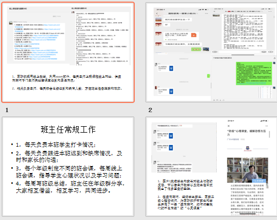Screen dimensions: 277x220
Task: Click the top Word document icon in slide 4
Action: [171, 136]
